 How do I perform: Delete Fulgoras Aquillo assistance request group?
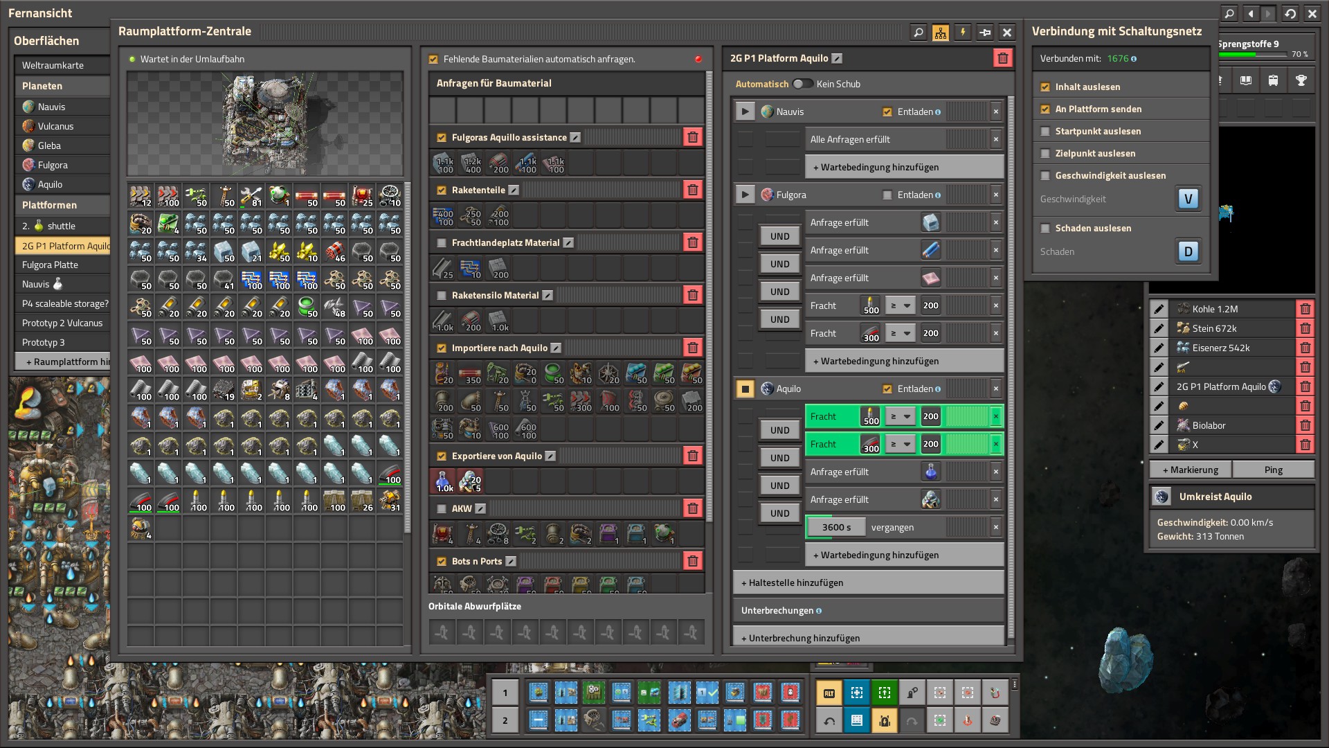692,137
